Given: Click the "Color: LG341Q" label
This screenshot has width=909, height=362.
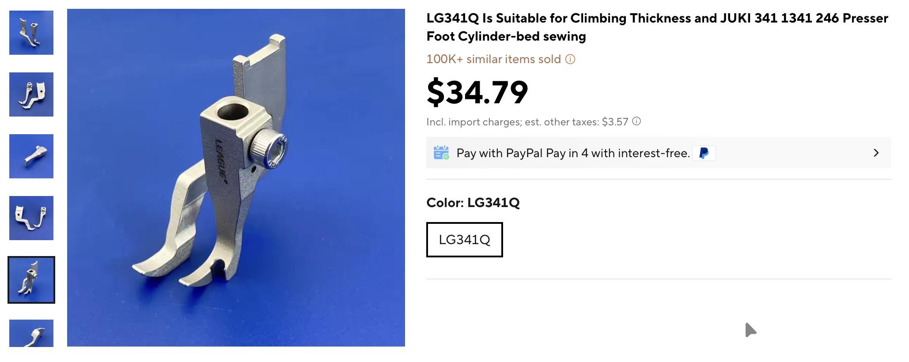Looking at the screenshot, I should pyautogui.click(x=473, y=203).
